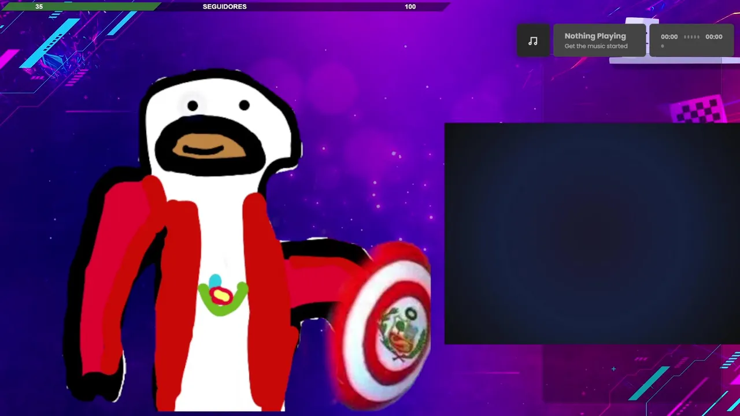
Task: Click 'Get the music started' subtitle
Action: coord(595,46)
